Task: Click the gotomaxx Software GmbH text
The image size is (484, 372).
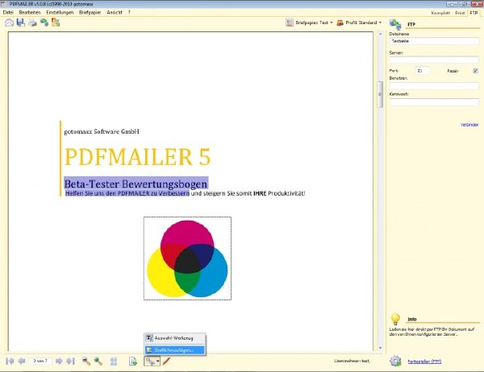Action: [x=102, y=131]
